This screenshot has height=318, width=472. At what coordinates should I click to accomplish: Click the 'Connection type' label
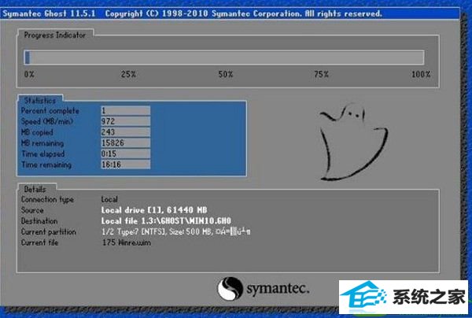47,199
